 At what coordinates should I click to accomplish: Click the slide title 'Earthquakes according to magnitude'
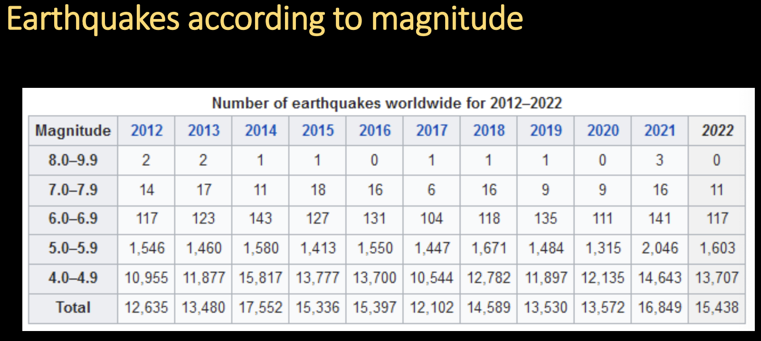[265, 19]
